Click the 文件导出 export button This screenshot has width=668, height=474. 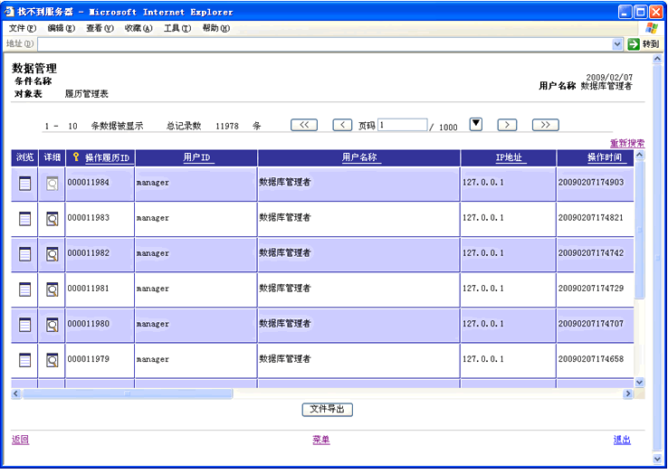pos(327,410)
